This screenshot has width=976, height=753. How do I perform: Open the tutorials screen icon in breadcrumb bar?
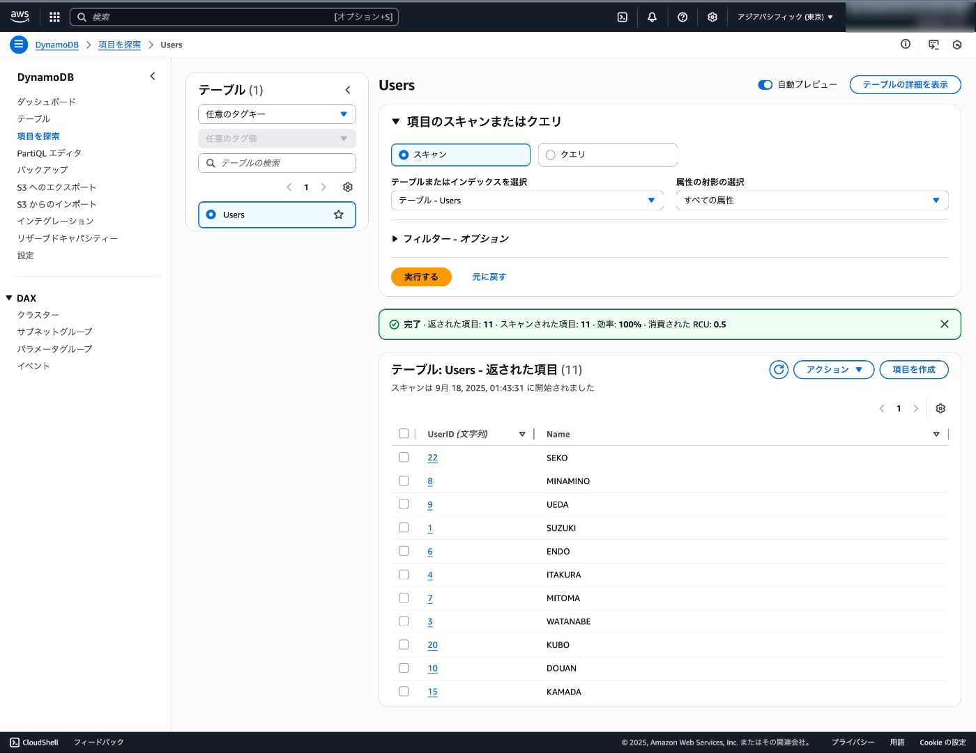[x=933, y=45]
